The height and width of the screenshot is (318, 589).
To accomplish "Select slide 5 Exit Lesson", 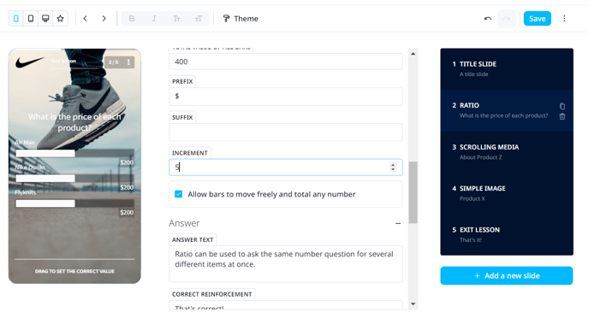I will click(507, 234).
